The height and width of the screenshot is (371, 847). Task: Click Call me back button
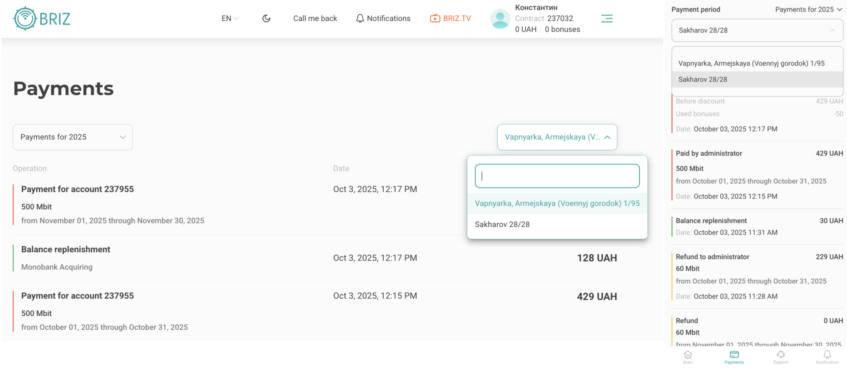click(315, 18)
